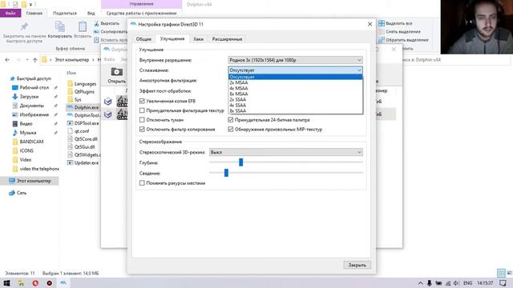The image size is (513, 288).
Task: Open the Поделиться ribbon tab
Action: [x=65, y=13]
